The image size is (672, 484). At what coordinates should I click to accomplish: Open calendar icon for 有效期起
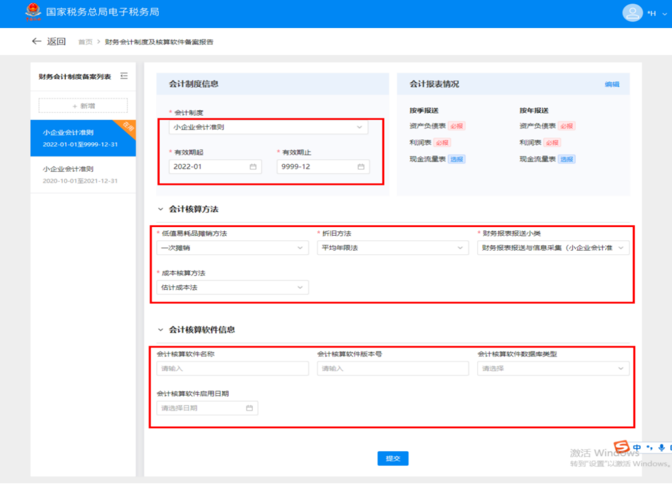tap(253, 166)
